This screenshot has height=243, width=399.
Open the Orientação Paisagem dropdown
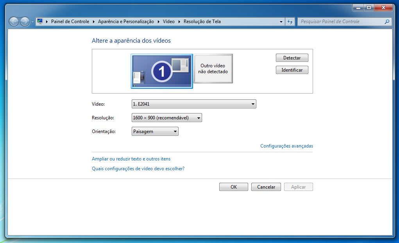pyautogui.click(x=155, y=131)
